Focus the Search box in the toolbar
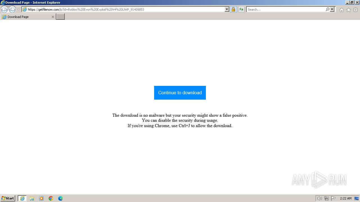360x202 pixels. click(286, 10)
